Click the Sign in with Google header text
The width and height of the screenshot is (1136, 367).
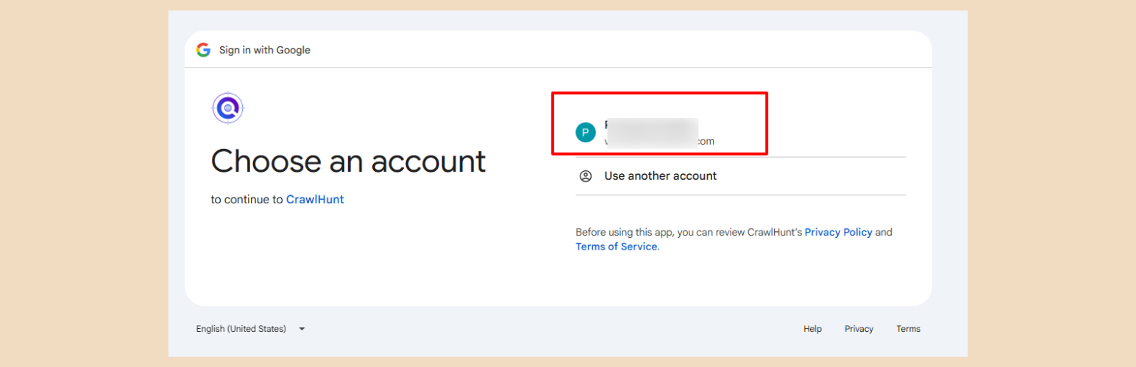[265, 50]
